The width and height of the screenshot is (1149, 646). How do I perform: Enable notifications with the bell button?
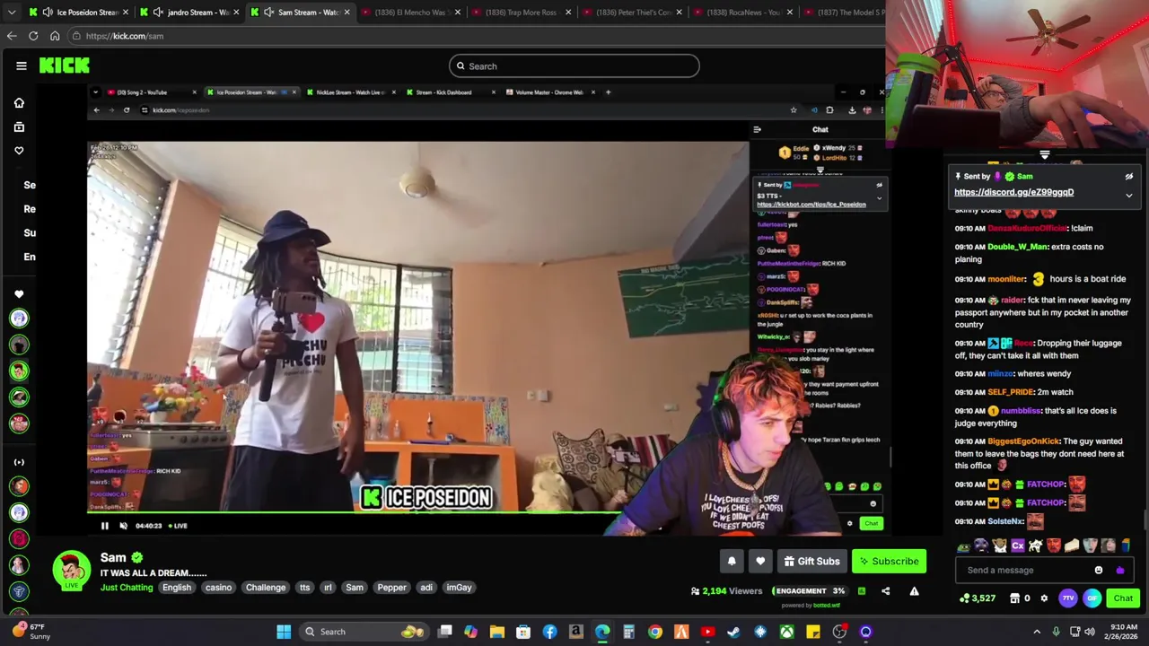[732, 562]
